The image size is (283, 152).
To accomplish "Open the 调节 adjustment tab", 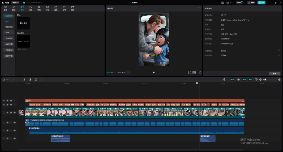I will 64,8.
